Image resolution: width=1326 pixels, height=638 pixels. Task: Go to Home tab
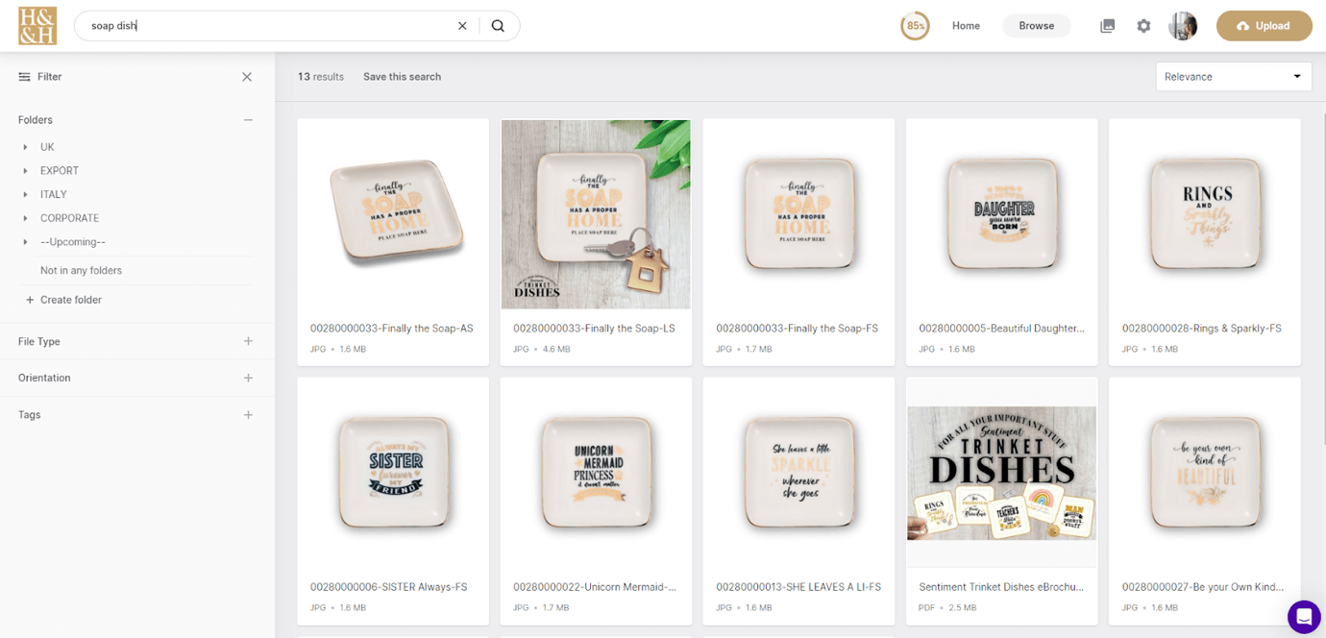pos(966,26)
